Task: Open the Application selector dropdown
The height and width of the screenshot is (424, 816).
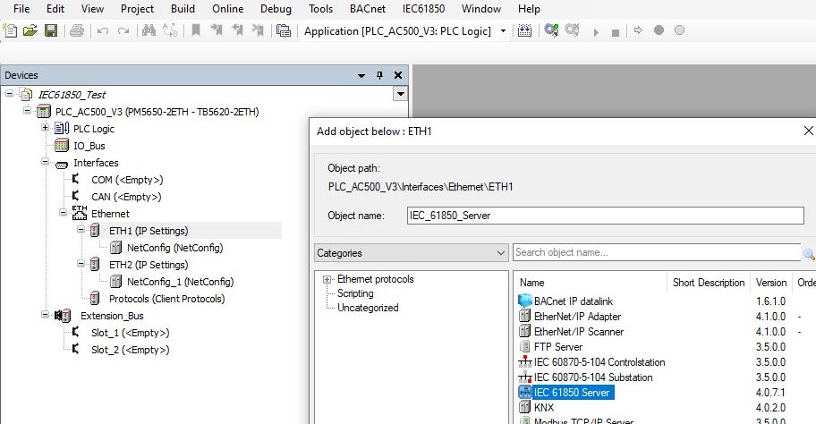Action: (x=503, y=31)
